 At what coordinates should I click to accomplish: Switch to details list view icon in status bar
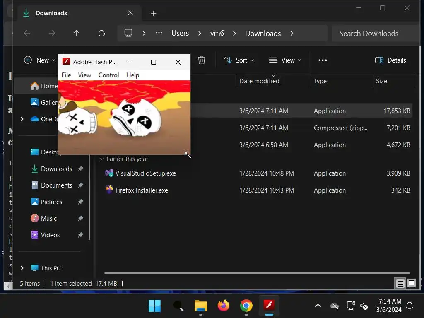click(400, 283)
